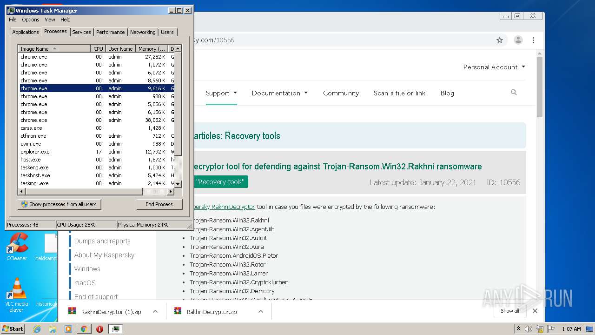Open Chrome three-dot menu
This screenshot has height=335, width=595.
534,40
